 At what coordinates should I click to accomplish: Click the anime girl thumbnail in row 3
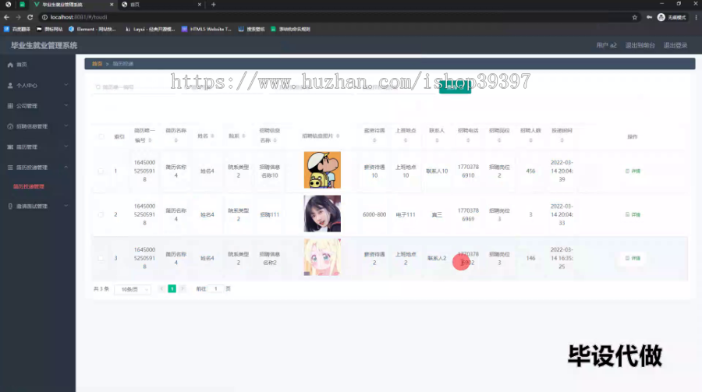[x=322, y=257]
